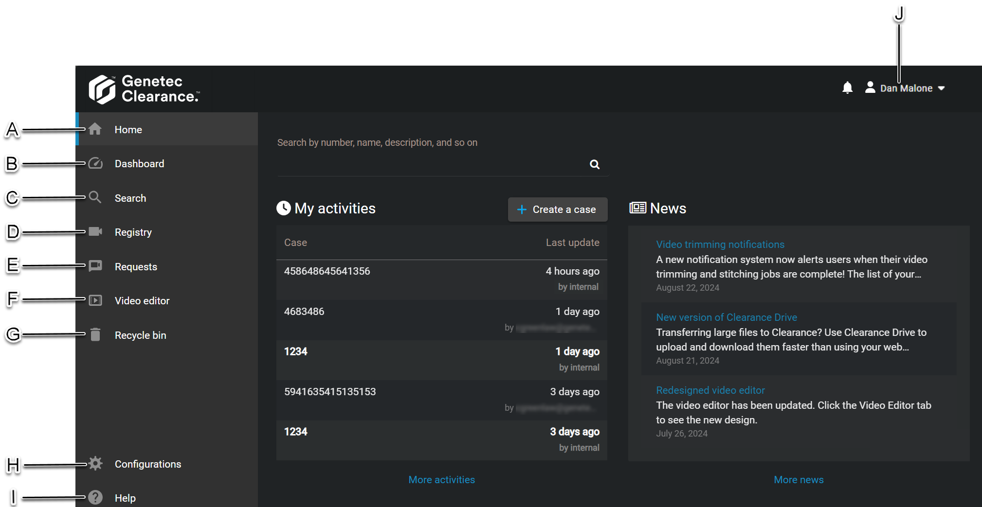Click the 'August 21, 2024' news date
Screen dimensions: 982x507
pyautogui.click(x=687, y=360)
